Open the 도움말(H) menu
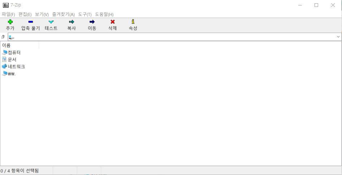The height and width of the screenshot is (175, 342). (x=104, y=14)
